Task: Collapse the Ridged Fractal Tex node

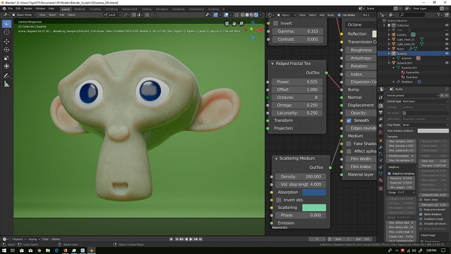Action: (x=272, y=64)
